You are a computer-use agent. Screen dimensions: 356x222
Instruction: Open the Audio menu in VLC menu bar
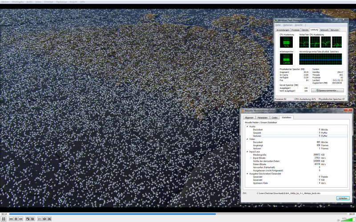coord(29,2)
